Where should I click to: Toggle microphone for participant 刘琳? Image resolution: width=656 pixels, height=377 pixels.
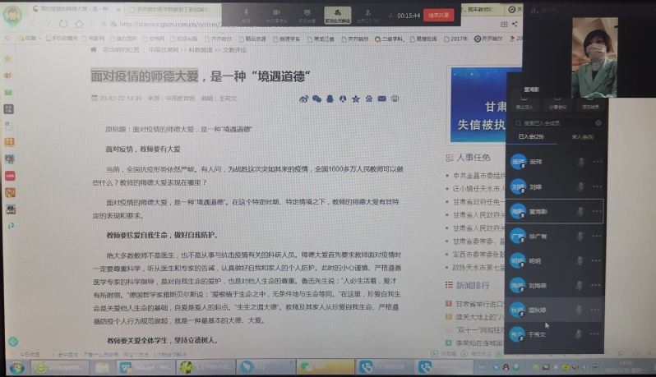coord(581,186)
